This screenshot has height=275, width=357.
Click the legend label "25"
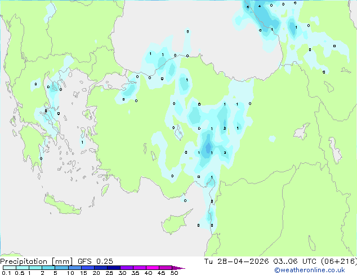(x=109, y=273)
